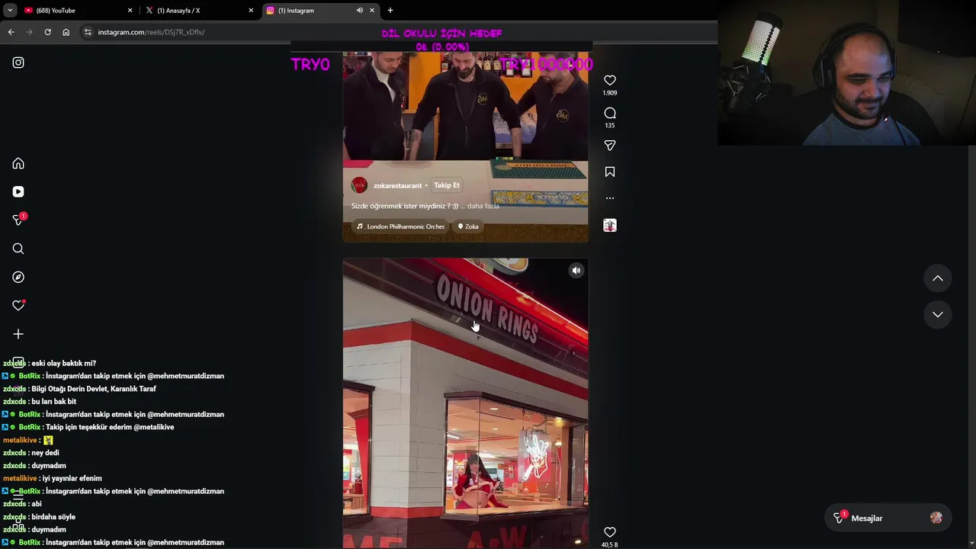The width and height of the screenshot is (976, 549).
Task: Create new post with plus icon
Action: click(18, 334)
